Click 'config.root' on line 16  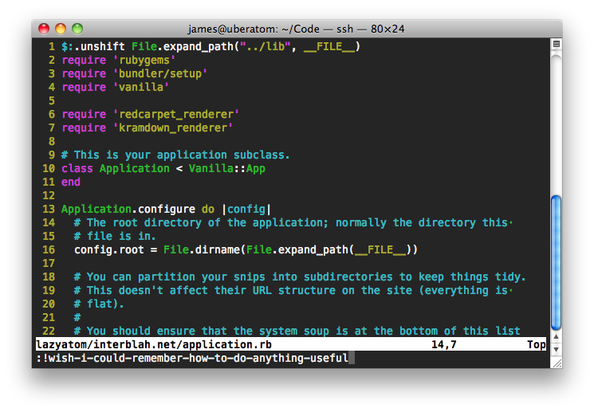[109, 250]
